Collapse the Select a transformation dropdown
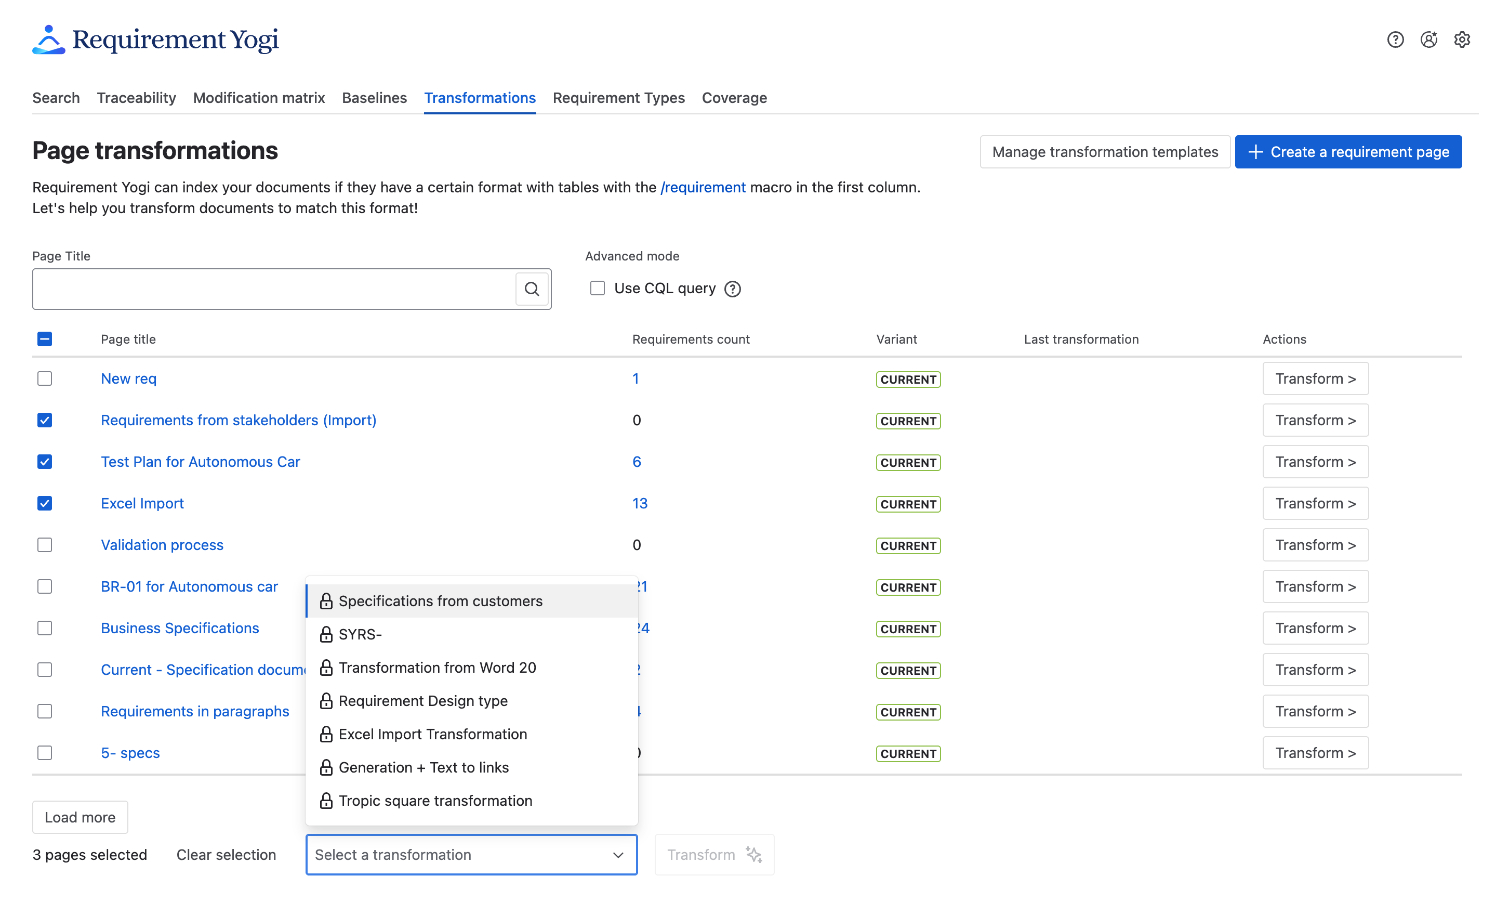Viewport: 1509px width, 915px height. 618,854
